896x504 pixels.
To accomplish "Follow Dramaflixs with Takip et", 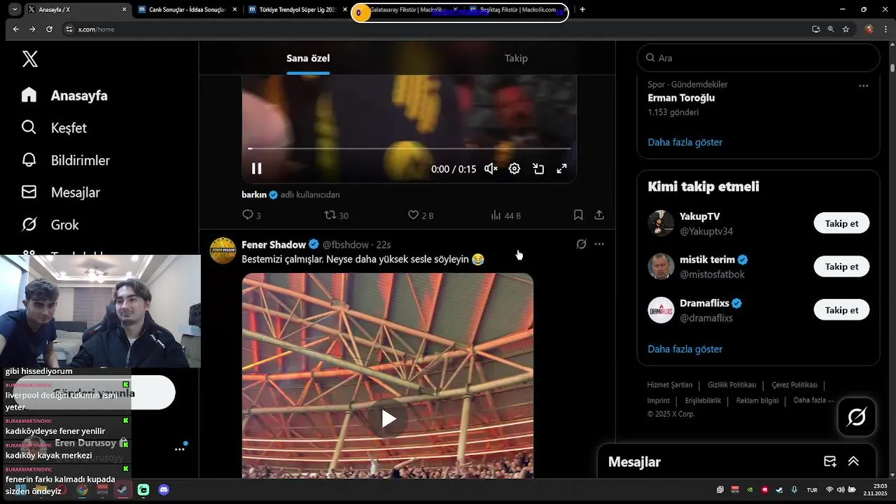I will tap(841, 310).
